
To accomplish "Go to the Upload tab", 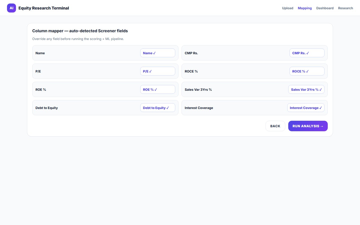I will click(287, 8).
